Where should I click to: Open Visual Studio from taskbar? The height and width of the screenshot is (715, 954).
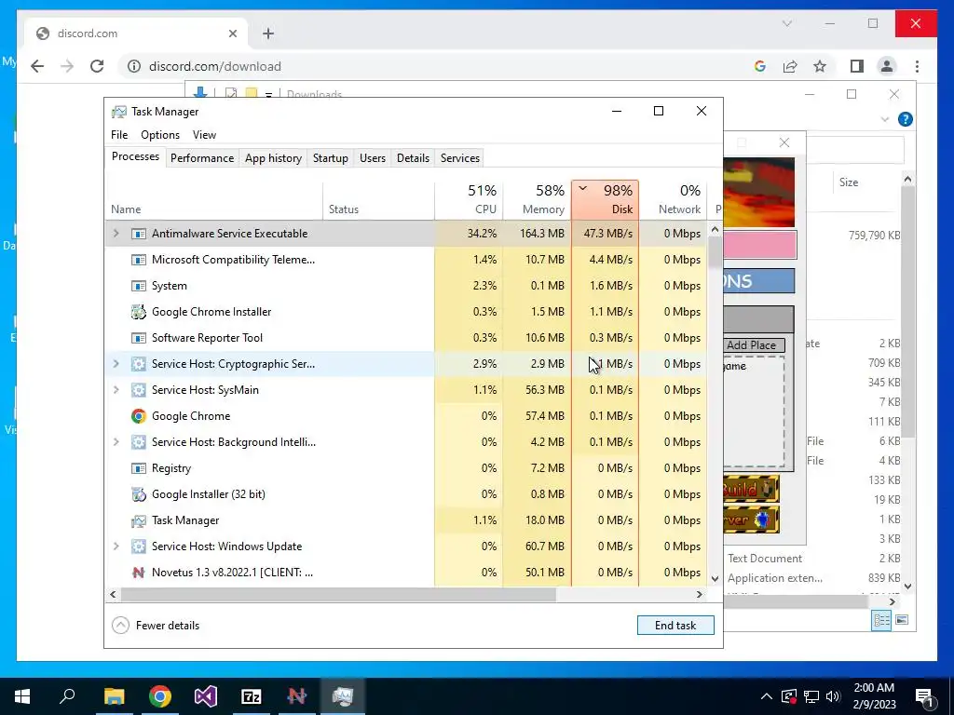click(x=206, y=696)
